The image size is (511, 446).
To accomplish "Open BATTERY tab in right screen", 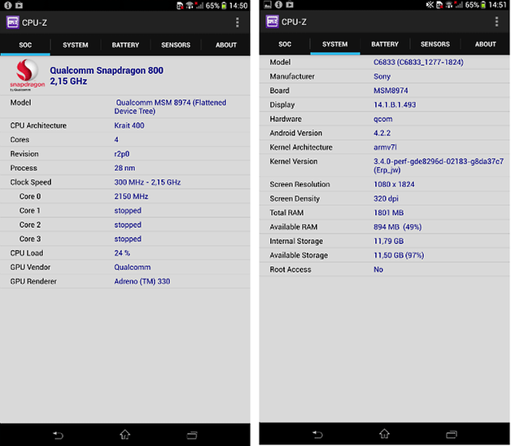I will [x=385, y=44].
